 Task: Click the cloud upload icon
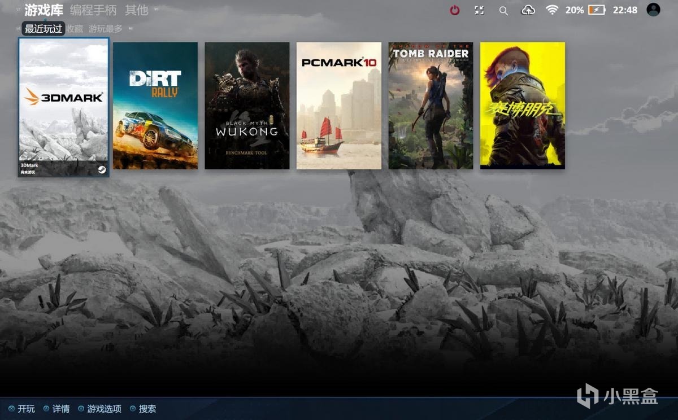[x=528, y=10]
